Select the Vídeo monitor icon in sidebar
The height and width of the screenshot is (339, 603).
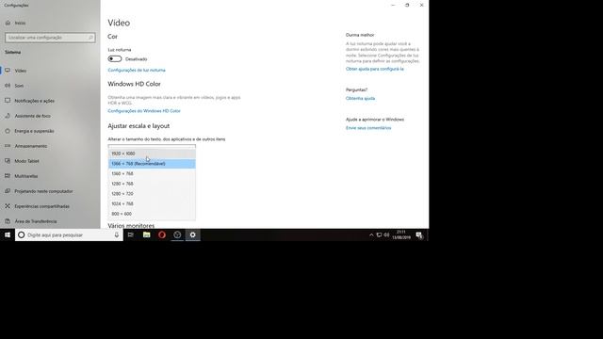click(x=8, y=71)
